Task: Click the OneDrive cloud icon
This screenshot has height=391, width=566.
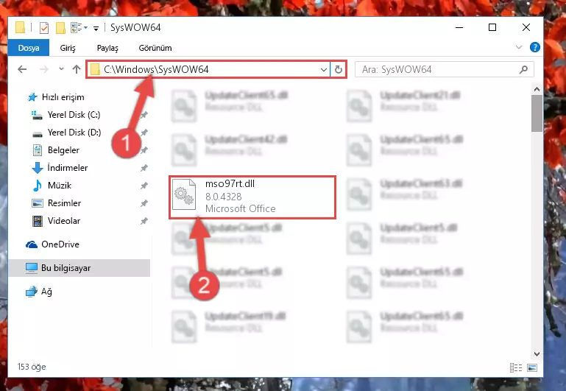Action: pyautogui.click(x=32, y=244)
